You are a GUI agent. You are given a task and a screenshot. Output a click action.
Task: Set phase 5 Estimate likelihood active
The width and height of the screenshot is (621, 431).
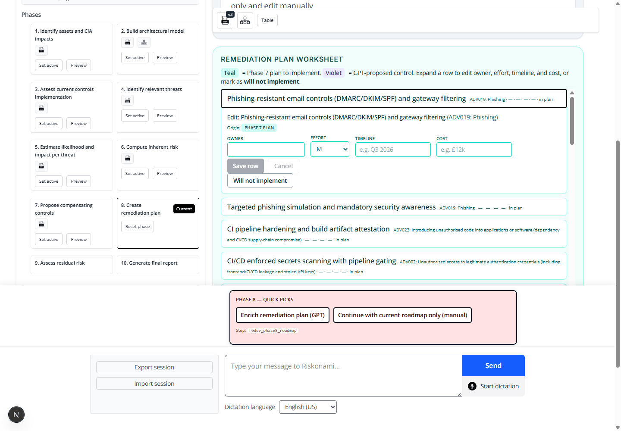tap(49, 181)
